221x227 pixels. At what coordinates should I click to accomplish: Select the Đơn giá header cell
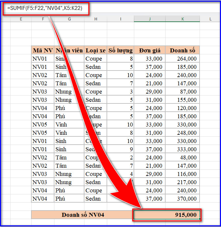tap(150, 50)
